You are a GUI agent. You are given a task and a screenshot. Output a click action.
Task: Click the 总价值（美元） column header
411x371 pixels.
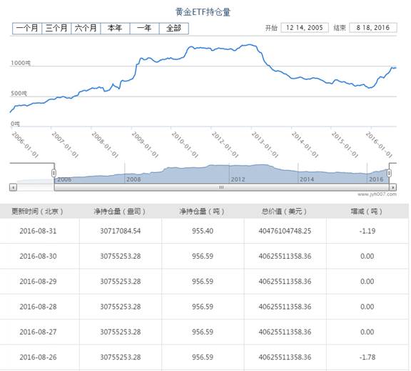point(285,211)
